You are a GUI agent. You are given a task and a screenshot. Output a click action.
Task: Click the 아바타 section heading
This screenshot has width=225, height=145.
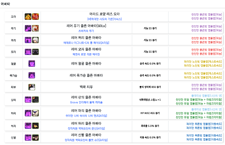[x=5, y=3]
